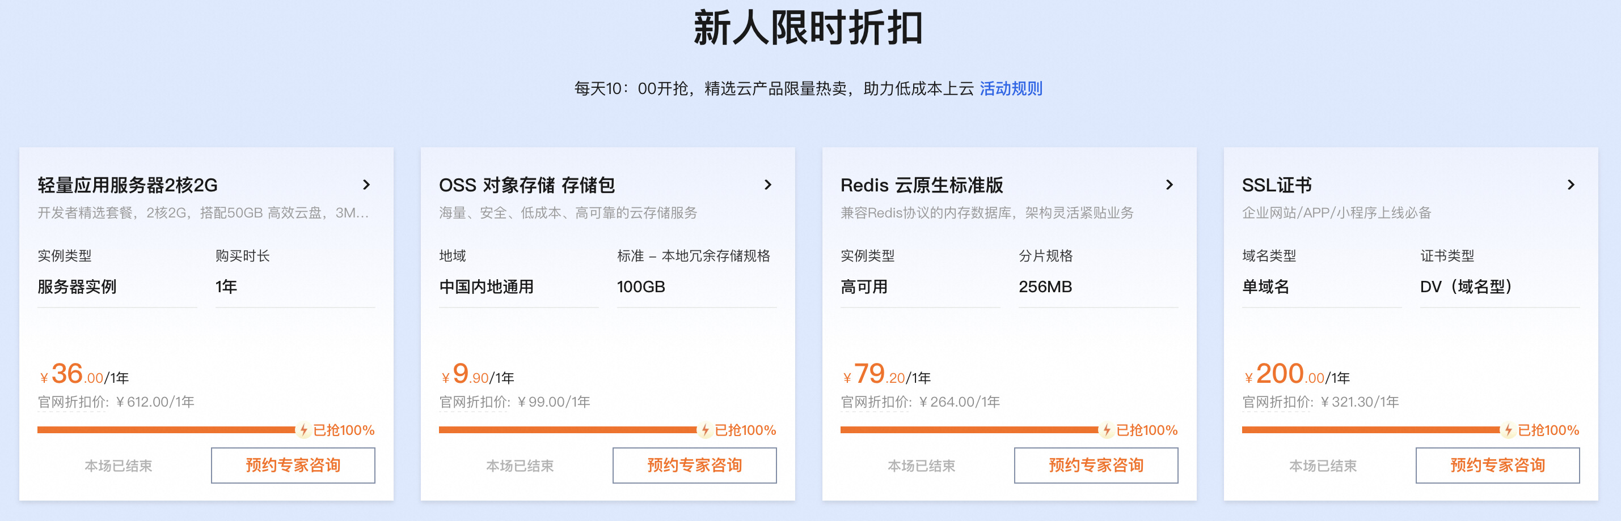Expand the OSS 对象存储 存储包 chevron
The height and width of the screenshot is (521, 1621).
point(768,185)
